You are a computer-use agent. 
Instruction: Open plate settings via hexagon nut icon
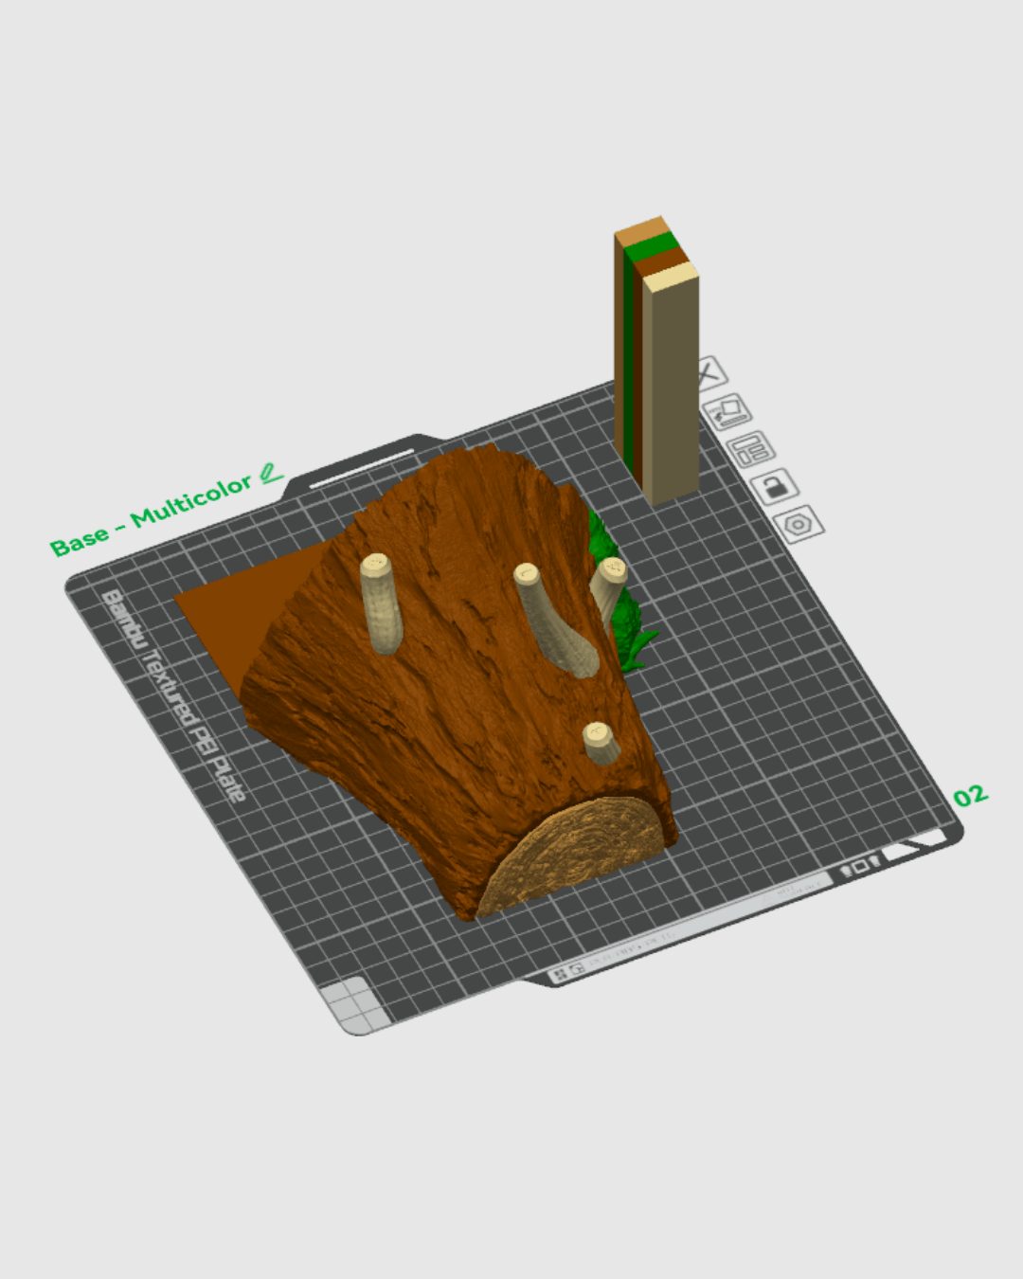pos(799,524)
